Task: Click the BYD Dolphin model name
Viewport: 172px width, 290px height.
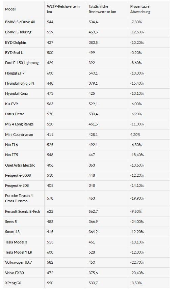Action: tap(16, 42)
